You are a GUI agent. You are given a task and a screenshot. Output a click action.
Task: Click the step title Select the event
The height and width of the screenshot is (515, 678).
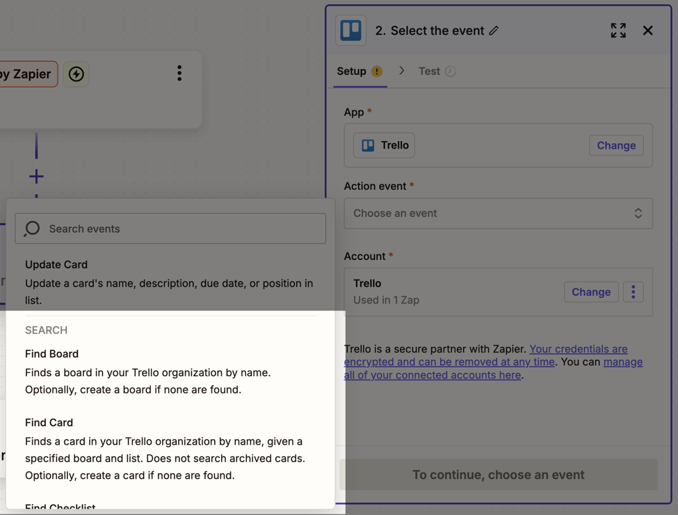coord(437,31)
